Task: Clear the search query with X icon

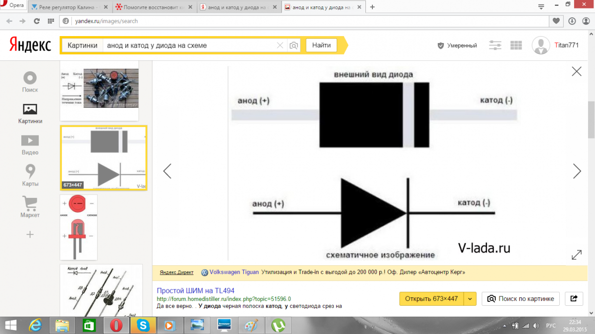Action: (280, 45)
